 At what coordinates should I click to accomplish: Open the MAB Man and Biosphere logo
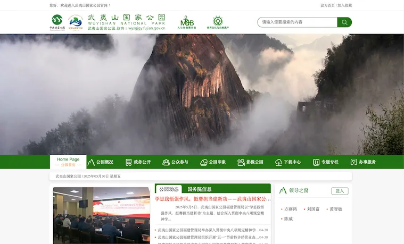pos(187,22)
